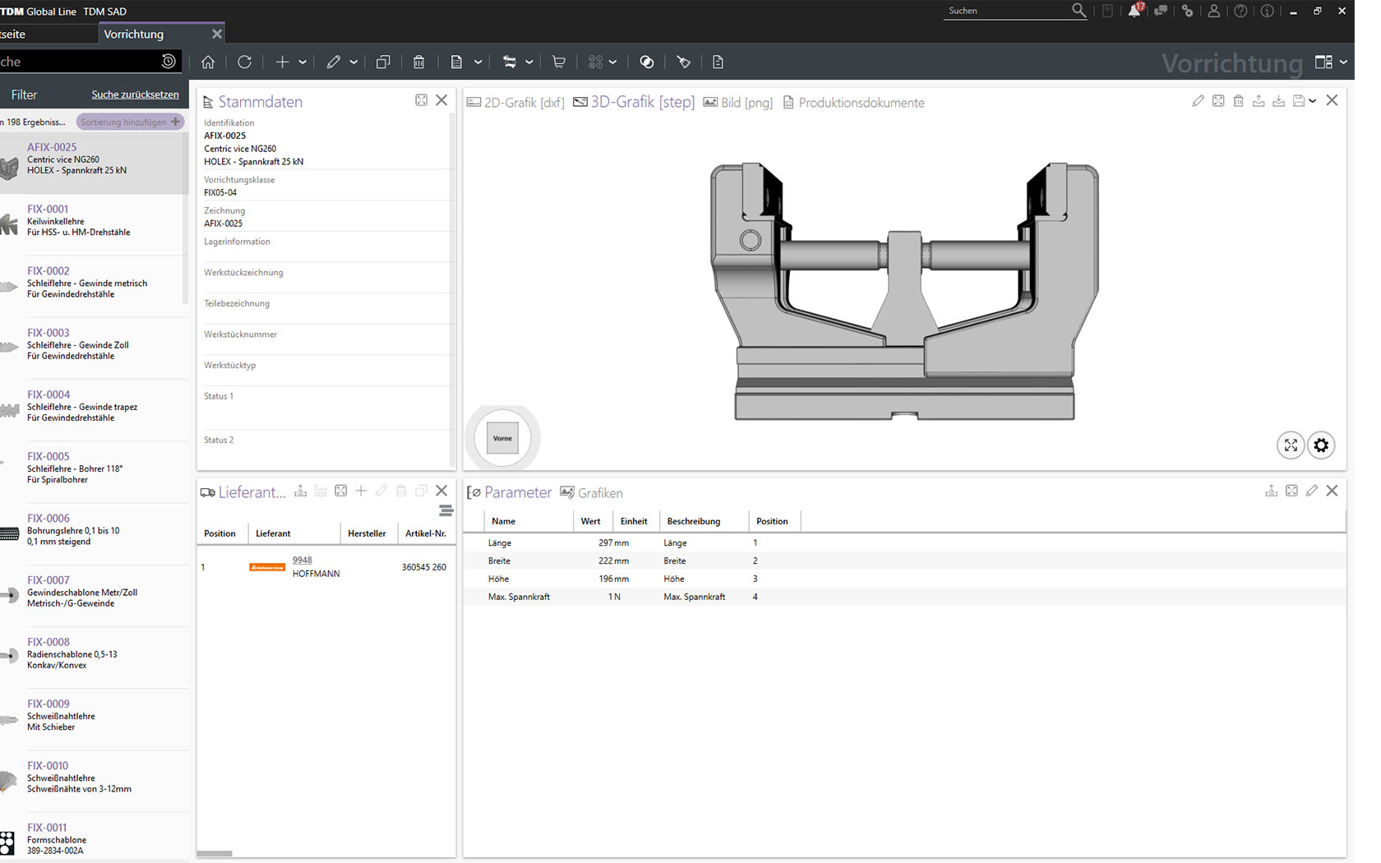Click the overlapping circles compare icon
This screenshot has height=863, width=1381.
[x=647, y=62]
